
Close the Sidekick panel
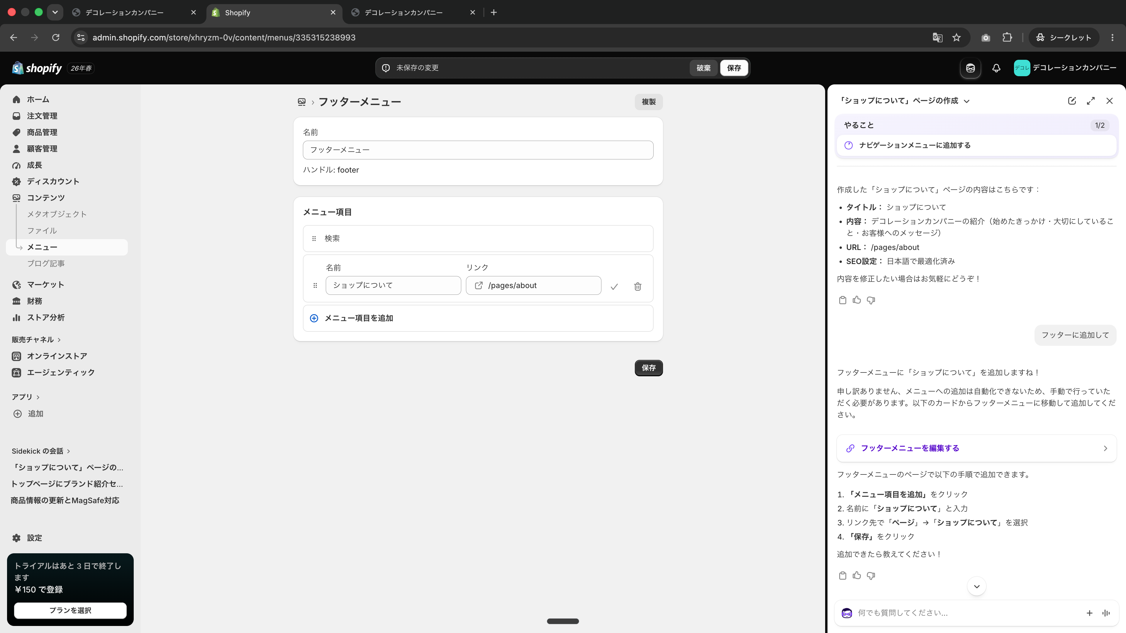click(1109, 101)
